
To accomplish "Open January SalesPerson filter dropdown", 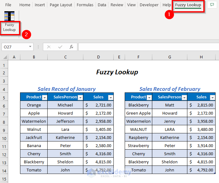I will point(80,98).
